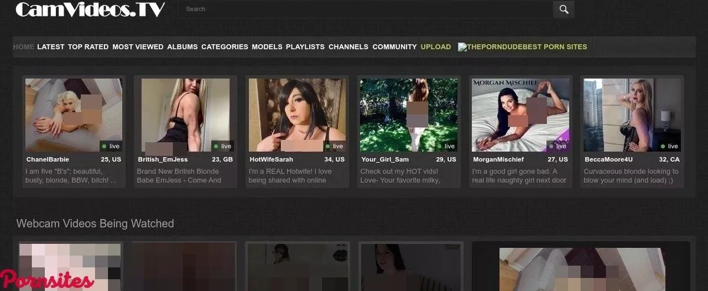
Task: Select MOST VIEWED in the navigation bar
Action: pos(137,47)
